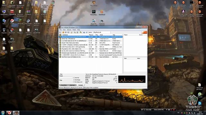The image size is (206, 115).
Task: Click the status bar servers and players text
Action: click(79, 88)
